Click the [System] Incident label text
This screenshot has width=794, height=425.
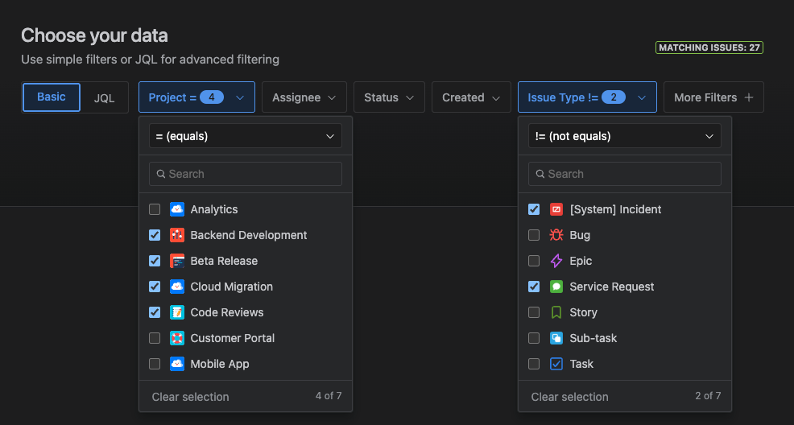[615, 209]
